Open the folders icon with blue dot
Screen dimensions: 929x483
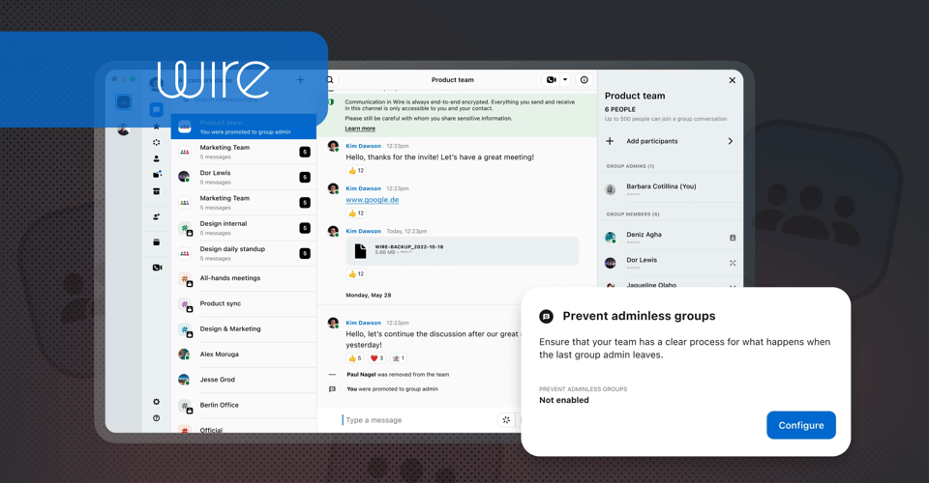(x=157, y=175)
